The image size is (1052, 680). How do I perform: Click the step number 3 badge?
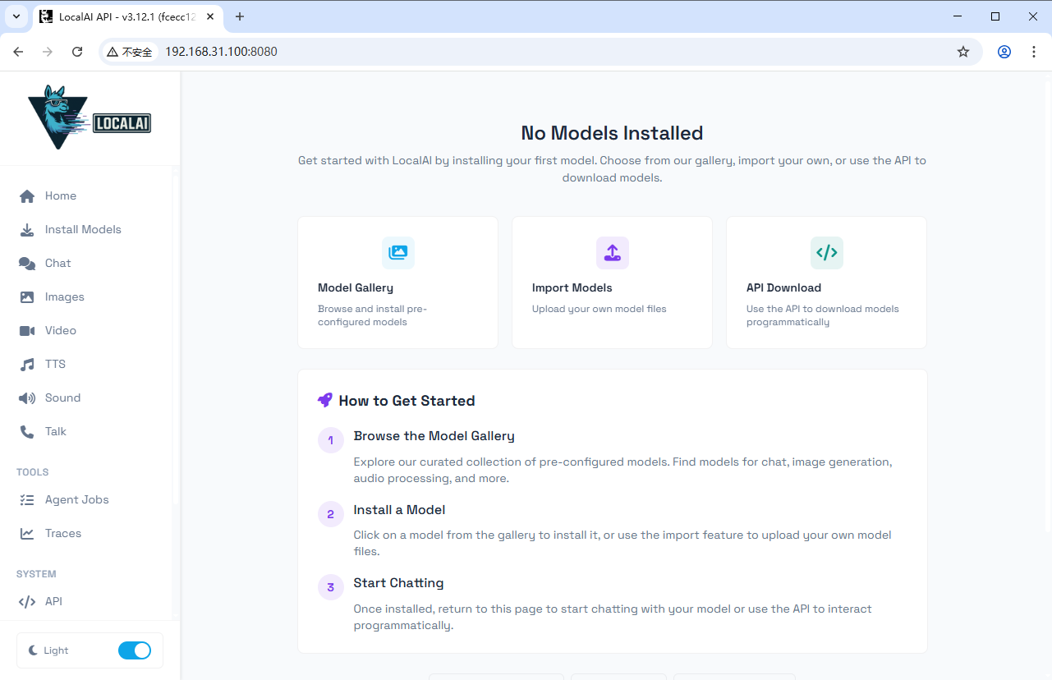point(331,587)
